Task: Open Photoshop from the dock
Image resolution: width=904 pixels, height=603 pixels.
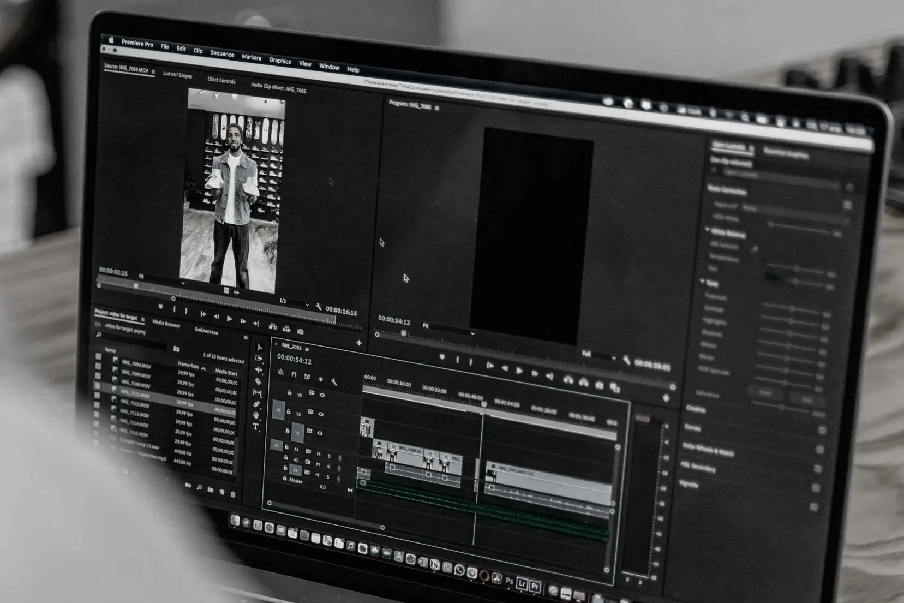Action: [x=509, y=581]
